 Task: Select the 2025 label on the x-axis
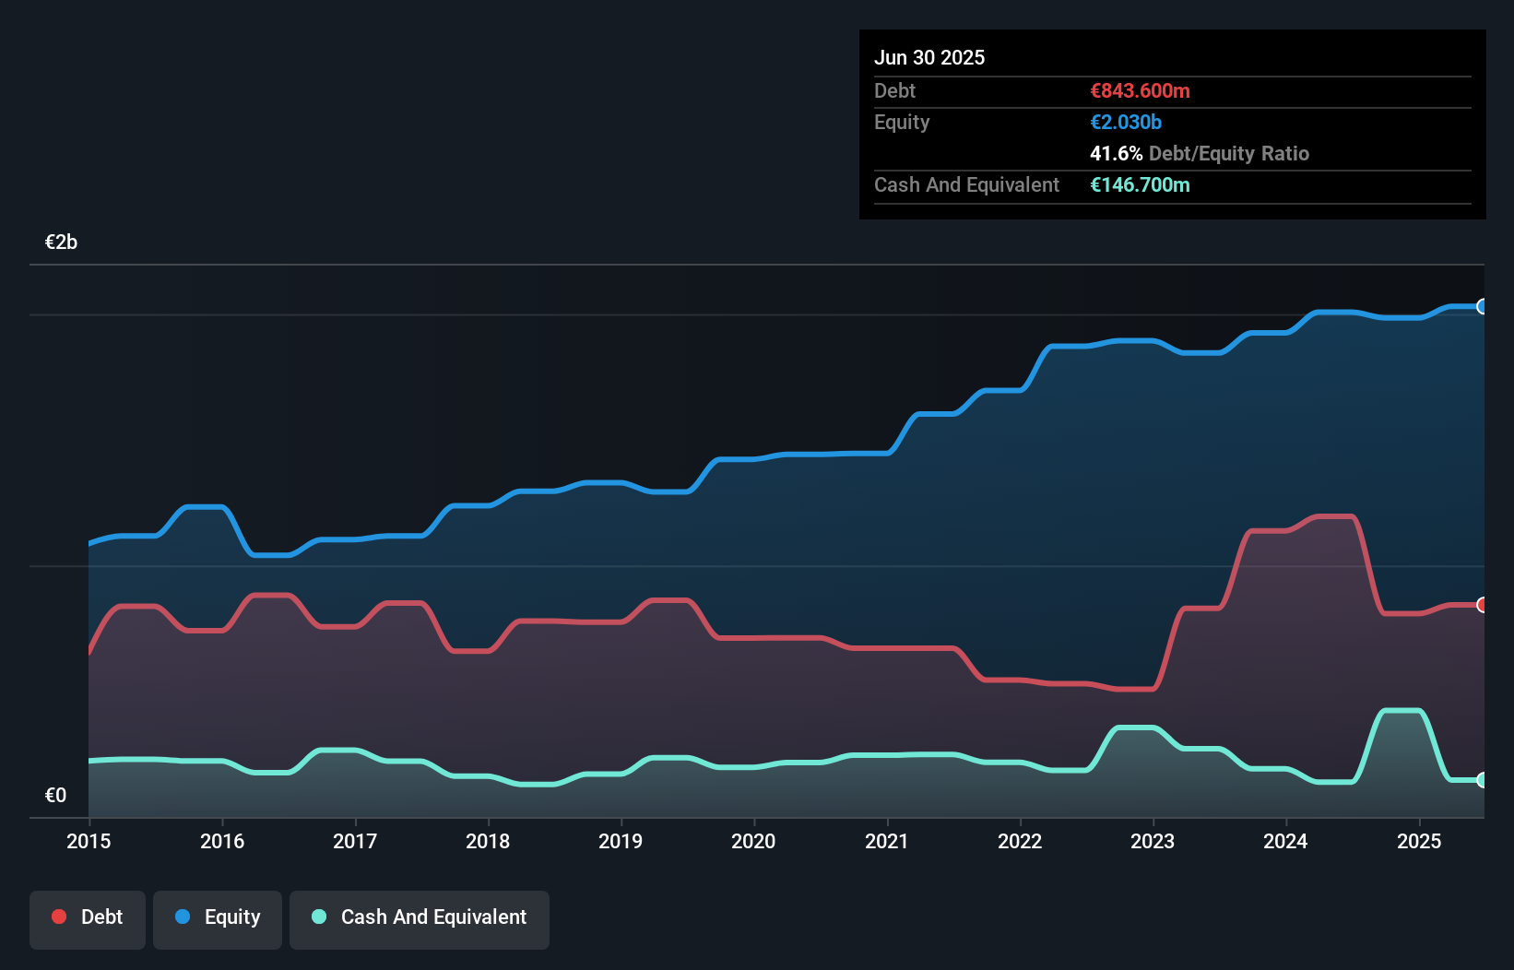click(1419, 841)
